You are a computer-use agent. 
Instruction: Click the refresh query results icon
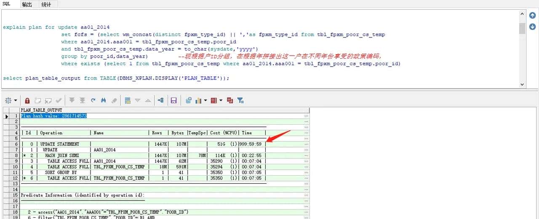93,100
